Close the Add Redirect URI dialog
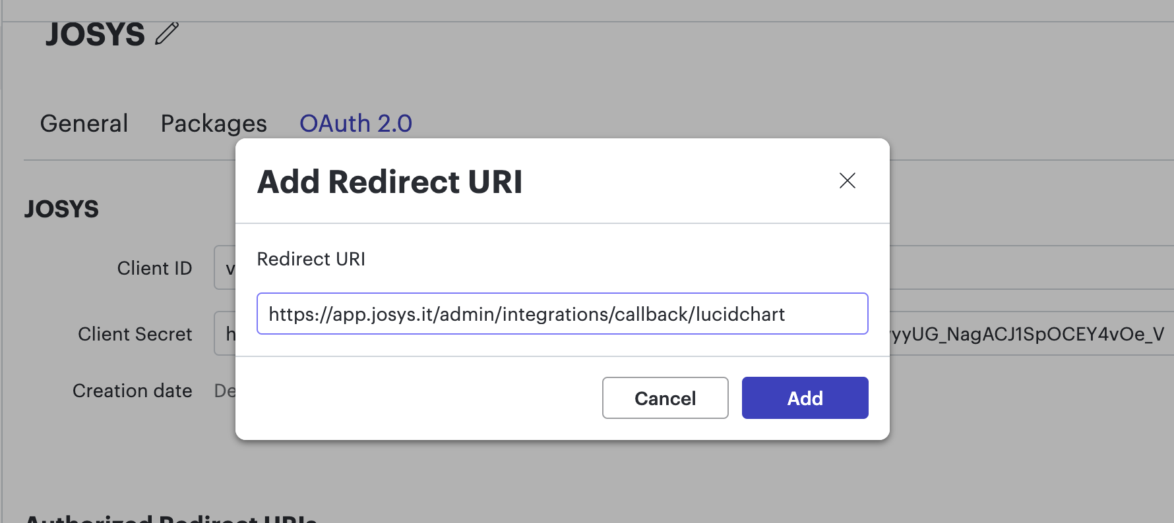This screenshot has height=523, width=1174. point(847,180)
